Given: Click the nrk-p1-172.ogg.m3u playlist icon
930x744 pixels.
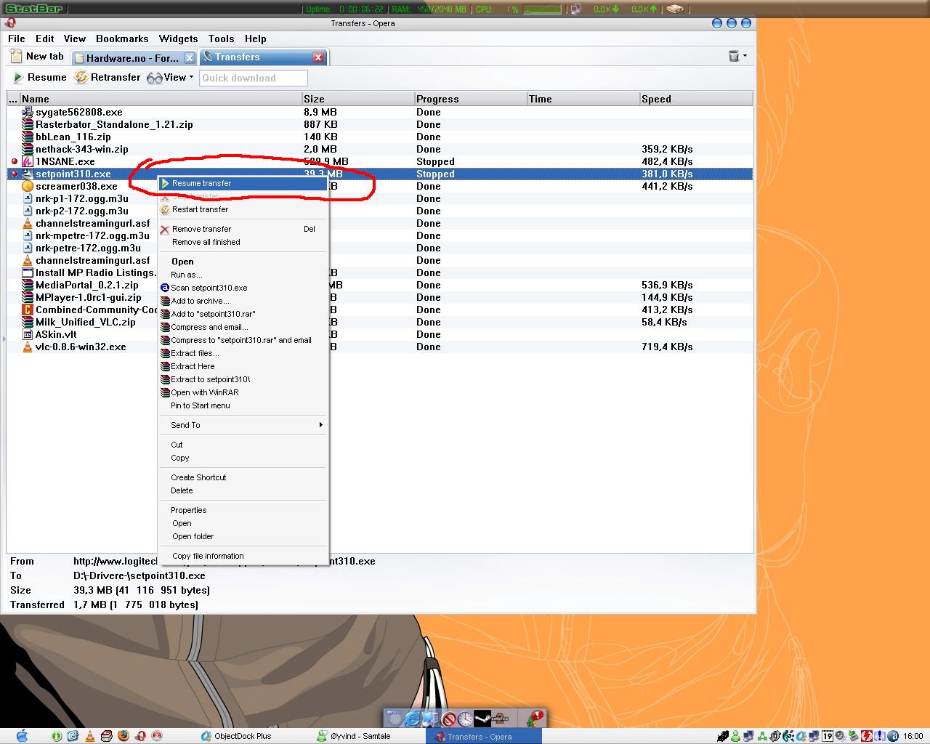Looking at the screenshot, I should coord(28,198).
